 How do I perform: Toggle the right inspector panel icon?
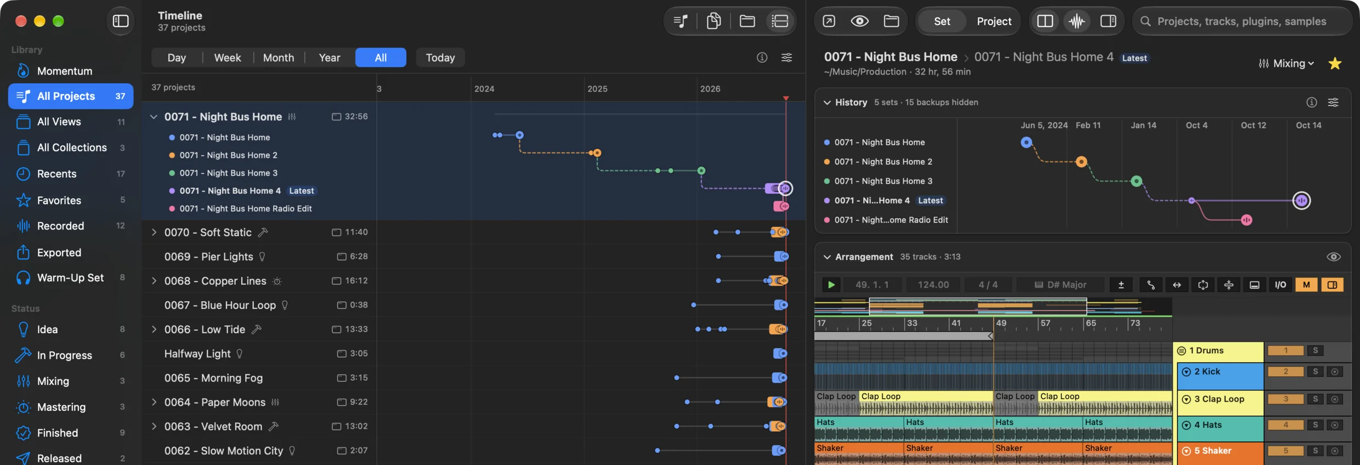coord(1108,21)
